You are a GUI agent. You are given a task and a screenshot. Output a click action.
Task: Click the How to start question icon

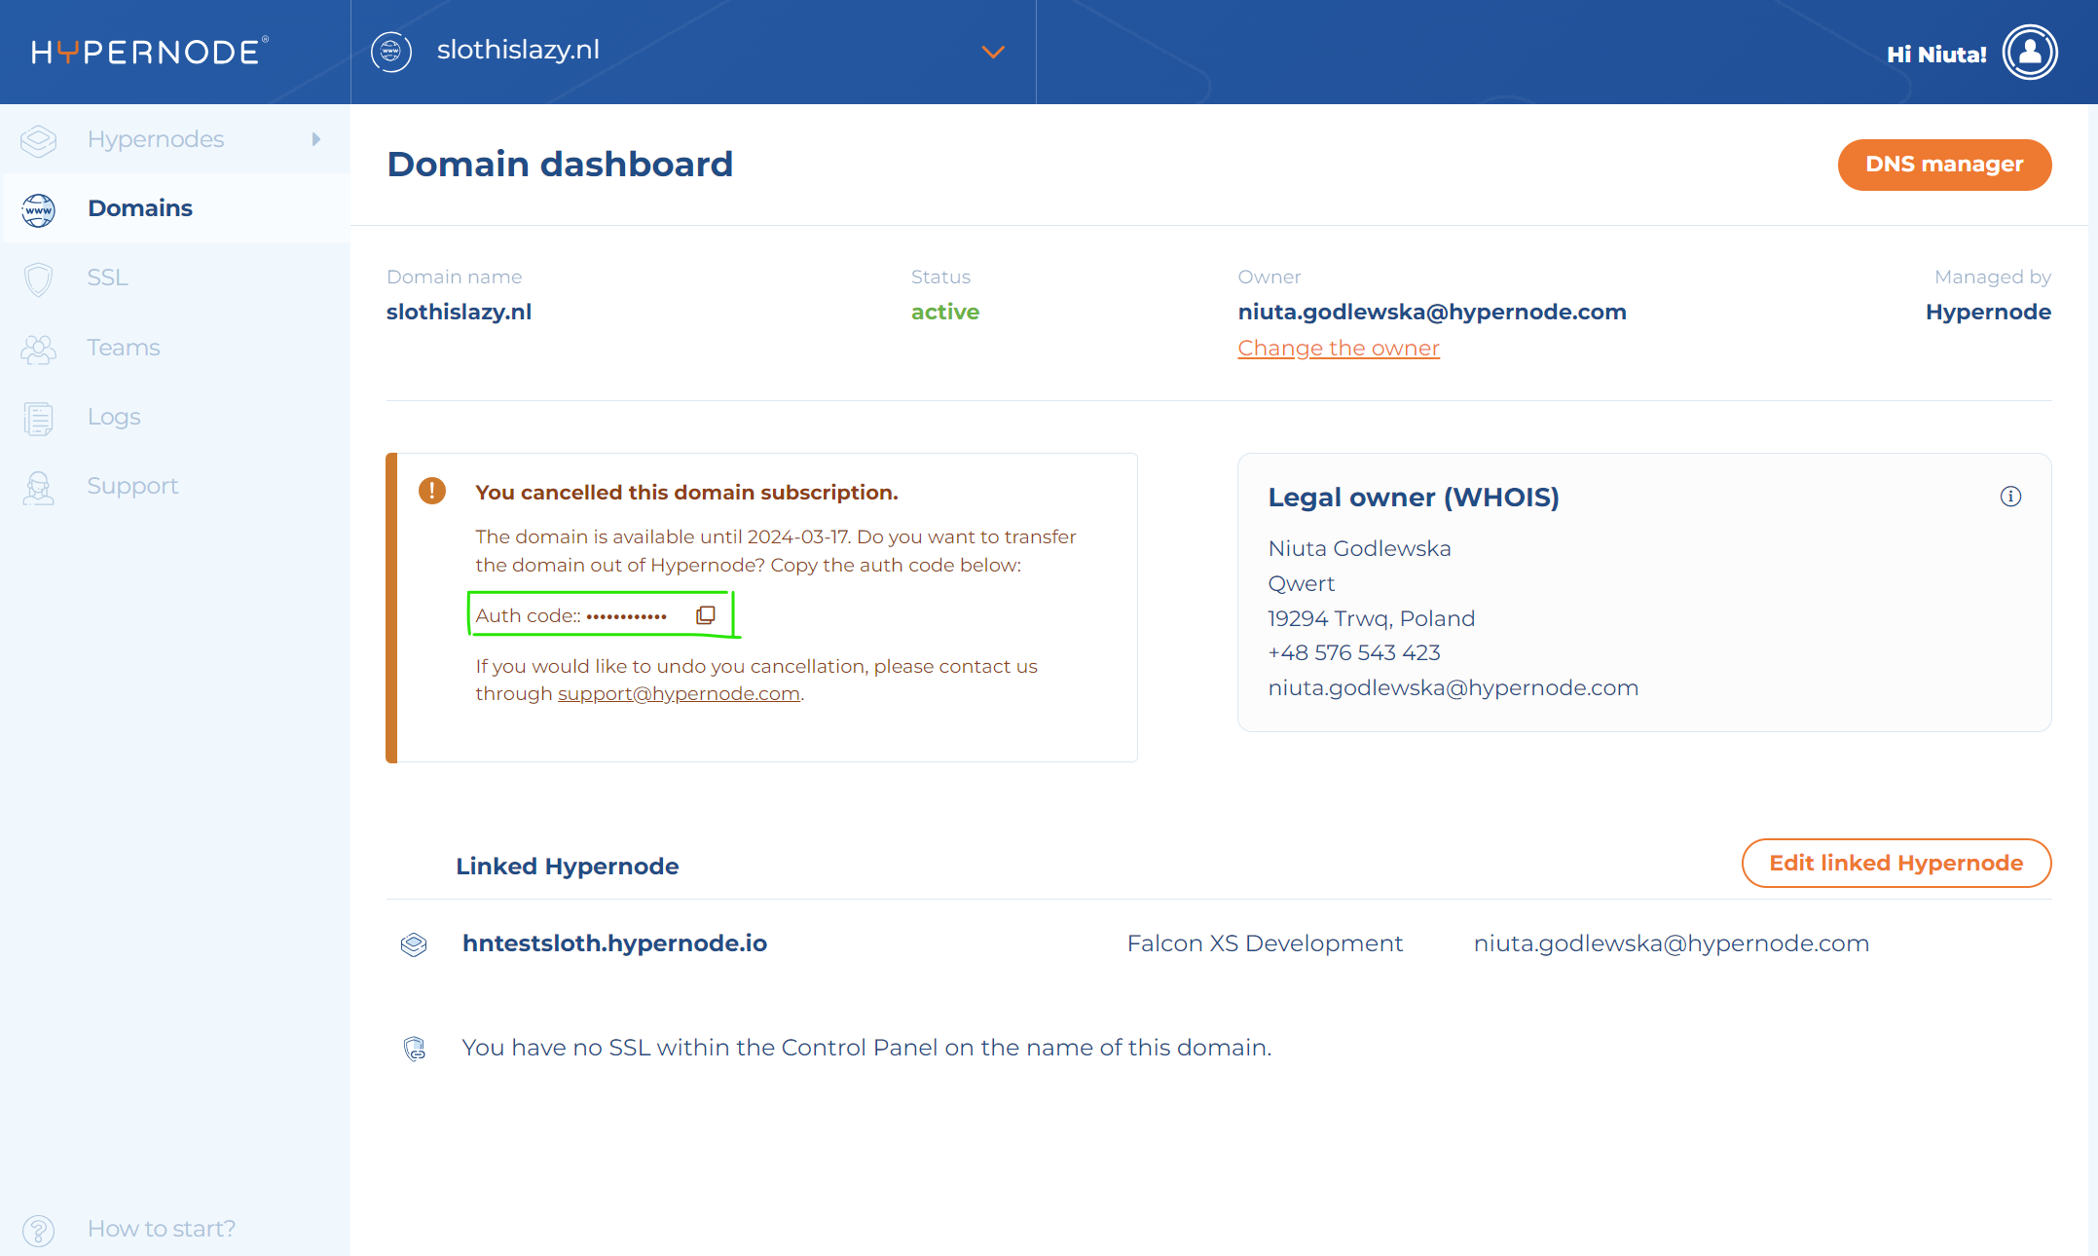[39, 1230]
